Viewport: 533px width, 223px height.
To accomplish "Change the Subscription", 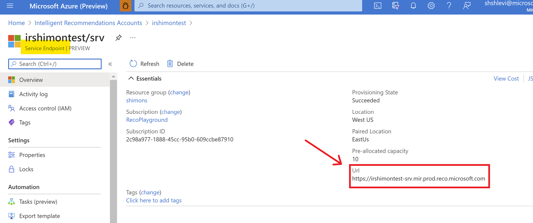I will pyautogui.click(x=171, y=112).
